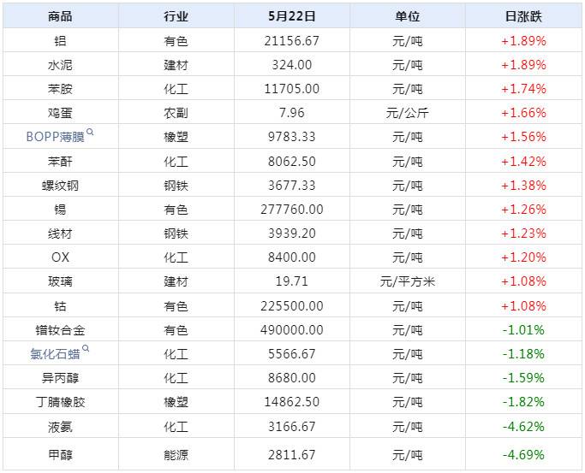Image resolution: width=585 pixels, height=473 pixels.
Task: Click the 螺纹钢 commodity name
Action: tap(60, 185)
